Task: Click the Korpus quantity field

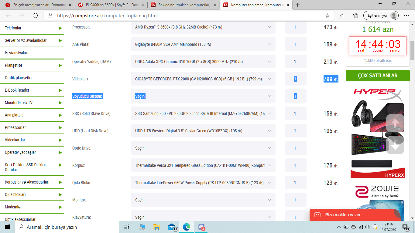Action: coord(296,165)
